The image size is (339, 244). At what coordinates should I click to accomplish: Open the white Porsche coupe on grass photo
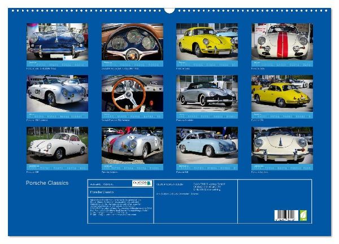(x=57, y=145)
